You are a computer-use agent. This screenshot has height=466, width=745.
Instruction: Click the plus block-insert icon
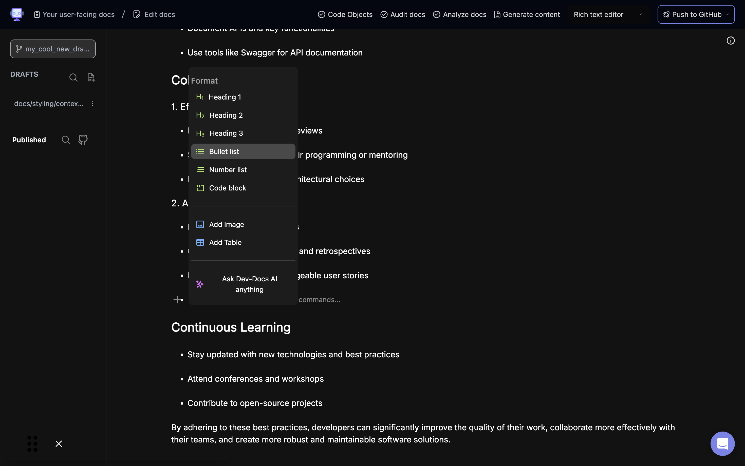pyautogui.click(x=177, y=300)
